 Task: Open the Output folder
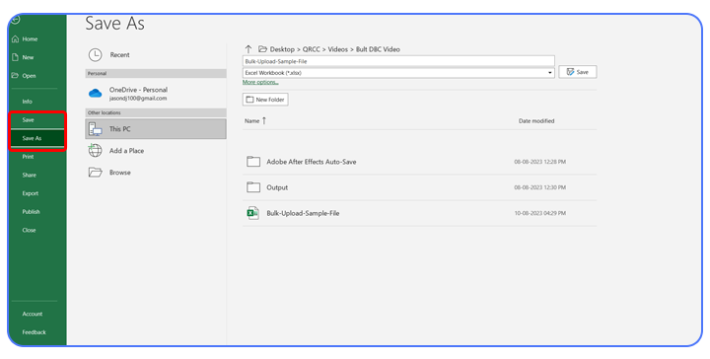[419, 187]
